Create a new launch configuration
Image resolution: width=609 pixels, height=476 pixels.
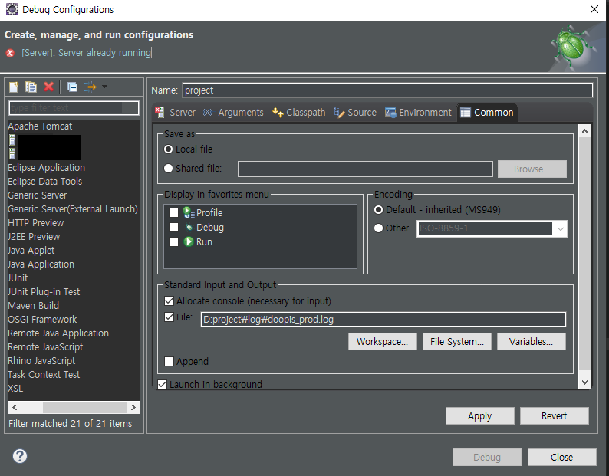coord(14,87)
